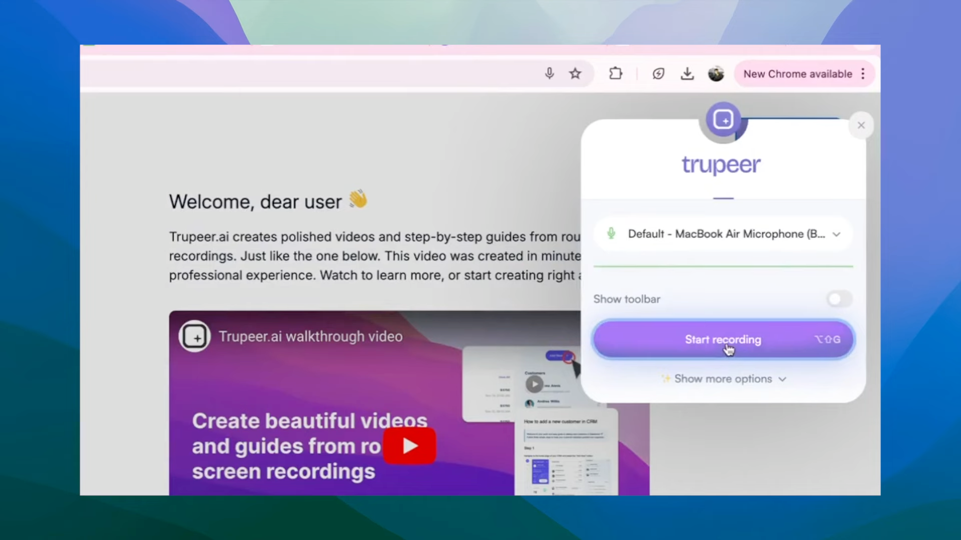Toggle the Show toolbar switch
This screenshot has height=540, width=961.
coord(839,299)
